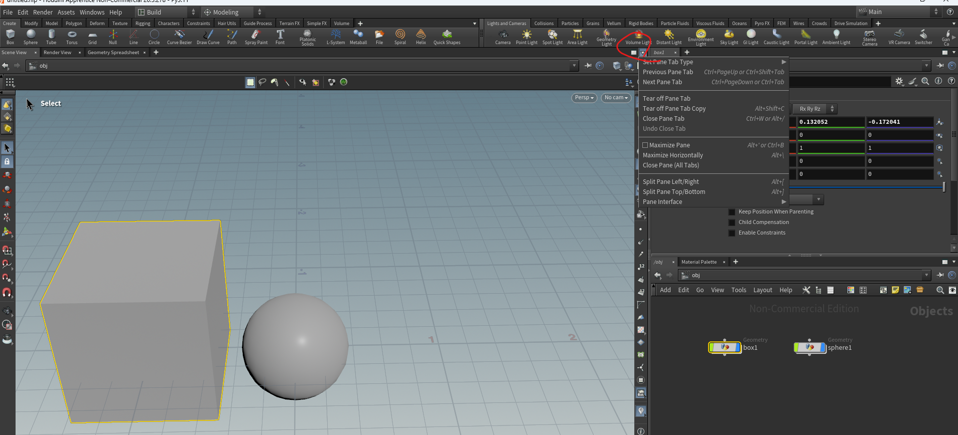Open the Rx Ry Rz rotation order dropdown
958x435 pixels.
coord(814,109)
